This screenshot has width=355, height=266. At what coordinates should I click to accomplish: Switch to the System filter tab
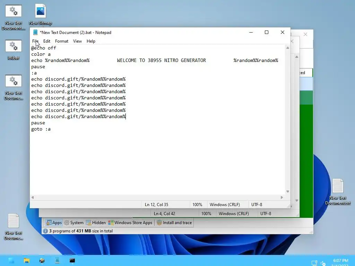pyautogui.click(x=74, y=223)
